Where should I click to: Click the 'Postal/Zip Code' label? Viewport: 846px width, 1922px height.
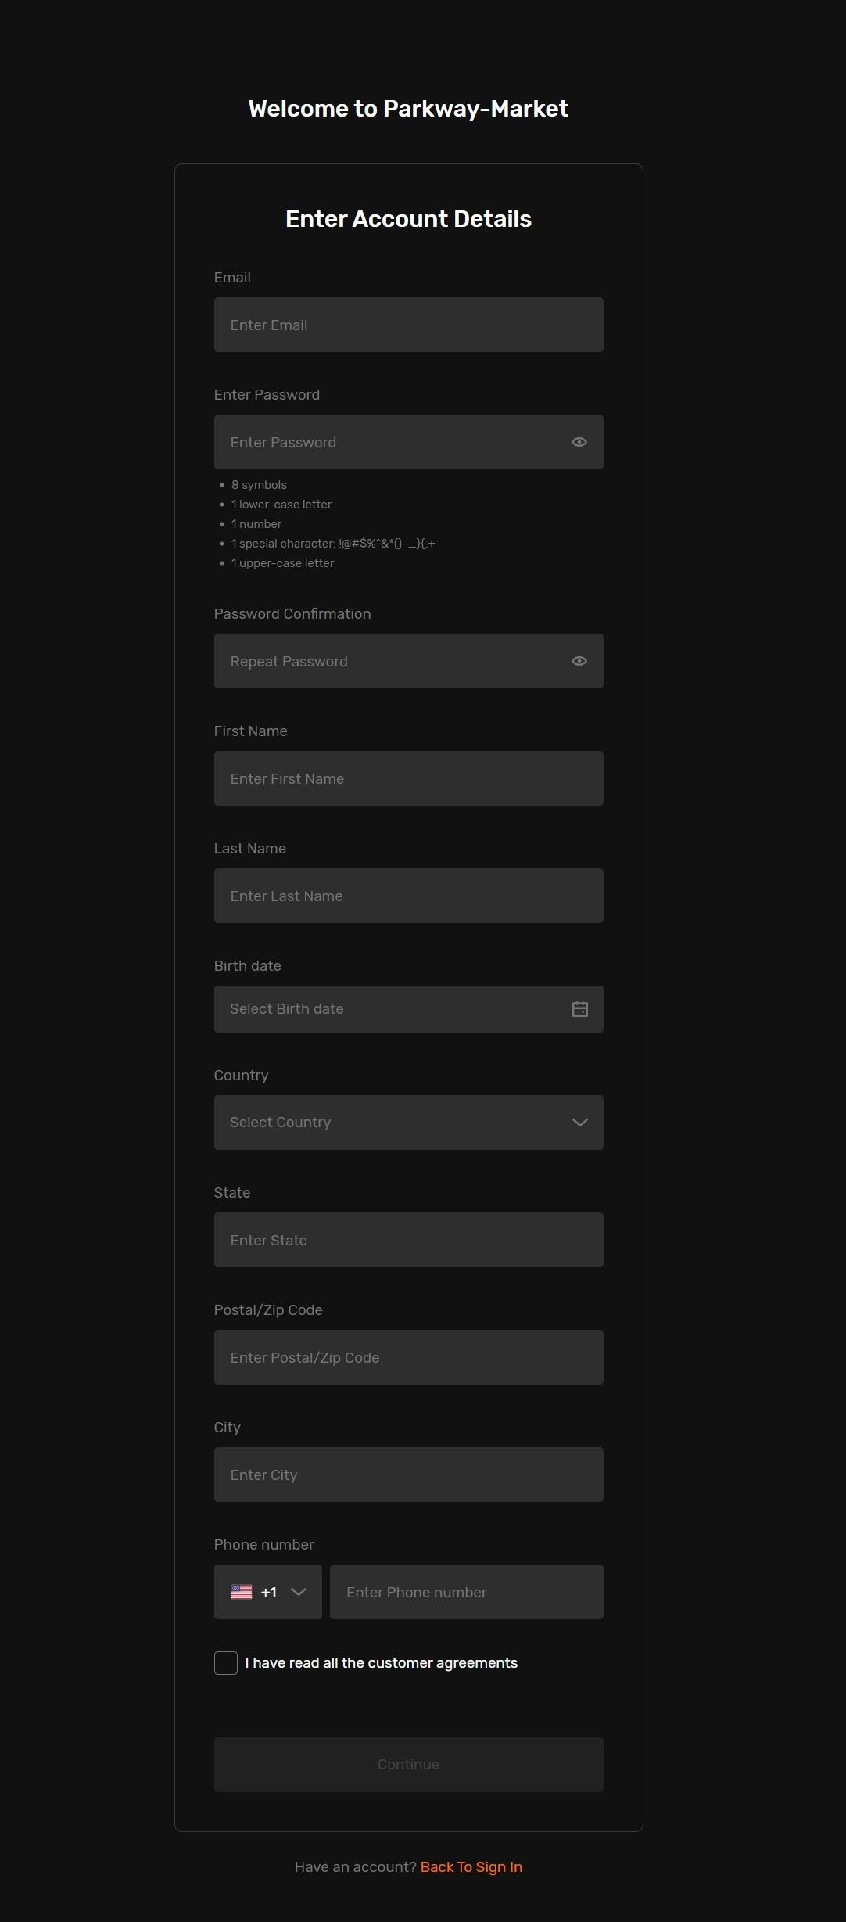click(x=268, y=1310)
